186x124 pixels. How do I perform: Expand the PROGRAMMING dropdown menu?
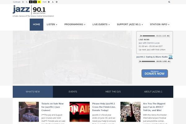point(75,24)
